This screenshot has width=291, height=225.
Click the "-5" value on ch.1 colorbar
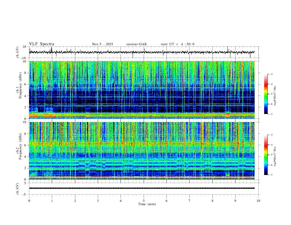pos(271,94)
